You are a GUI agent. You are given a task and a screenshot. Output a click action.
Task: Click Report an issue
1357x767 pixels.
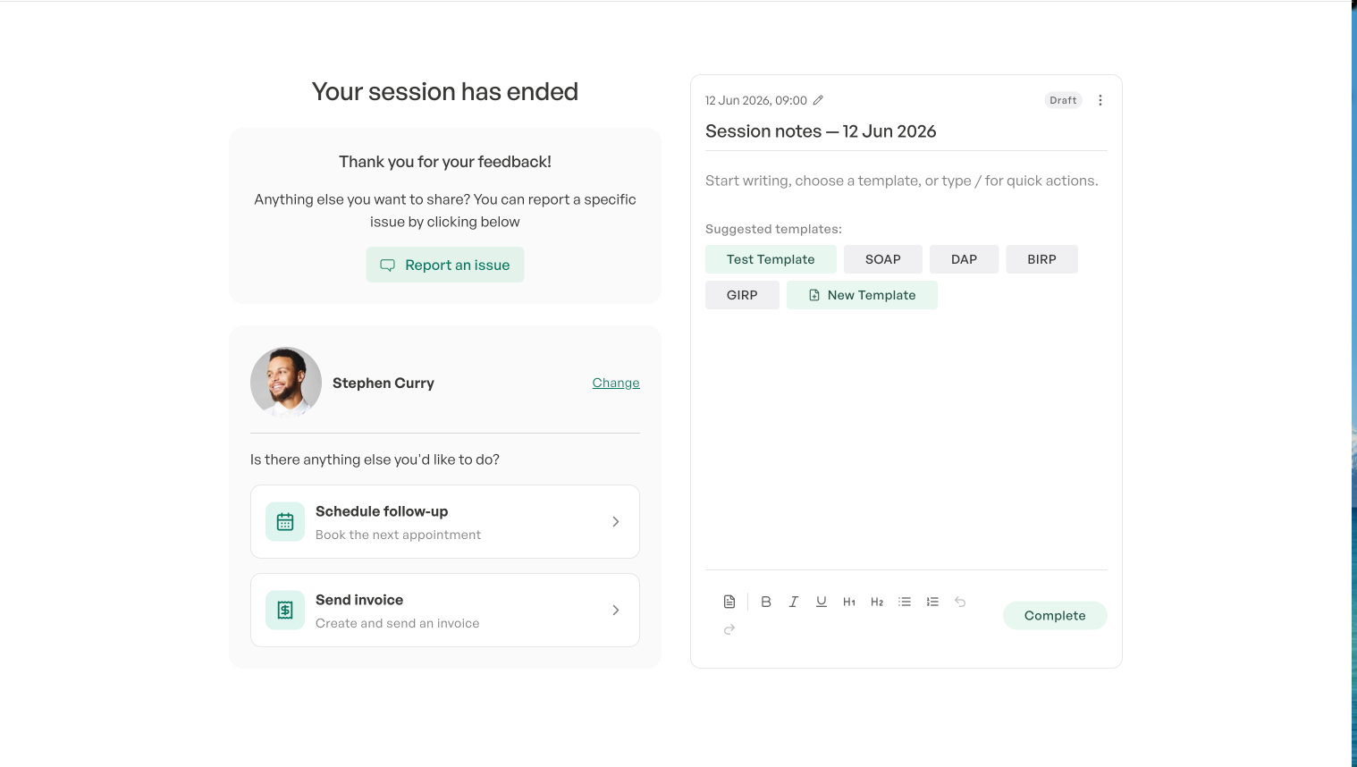click(x=445, y=265)
